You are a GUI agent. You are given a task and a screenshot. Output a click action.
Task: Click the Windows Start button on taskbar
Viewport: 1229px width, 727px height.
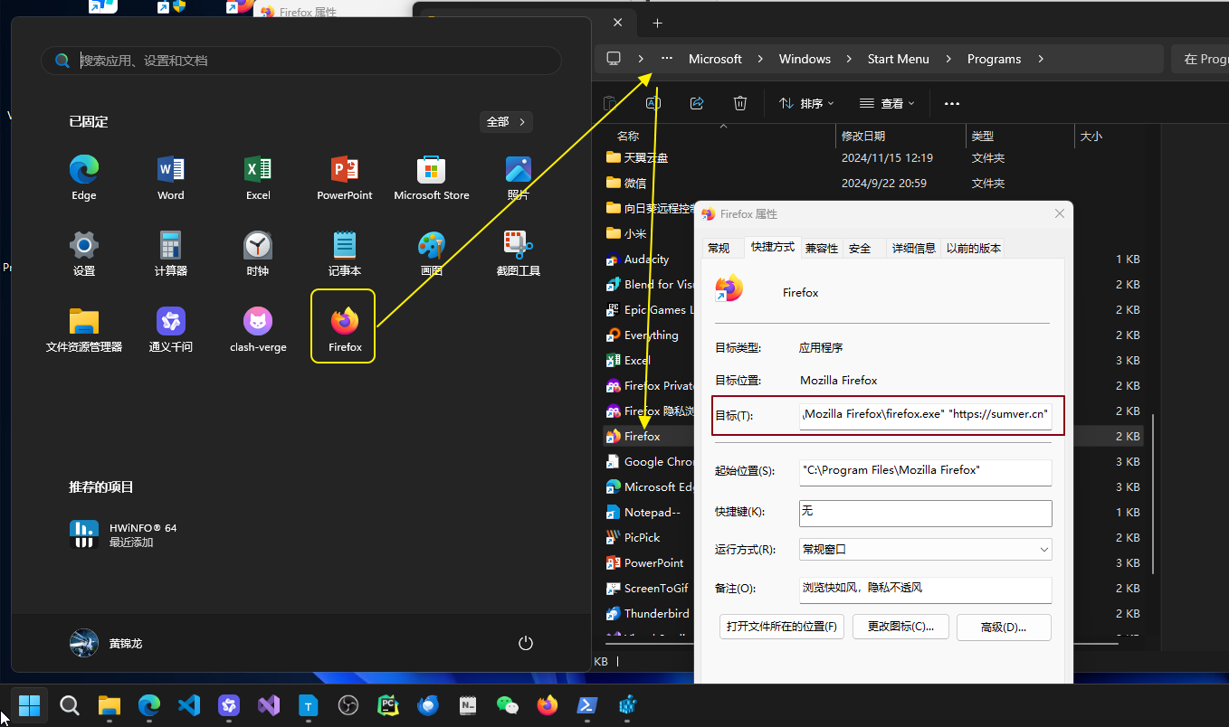pos(30,705)
